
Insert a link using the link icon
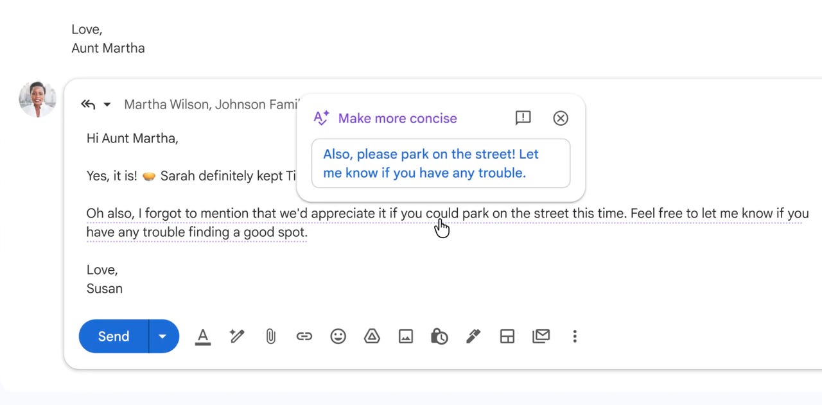point(304,336)
